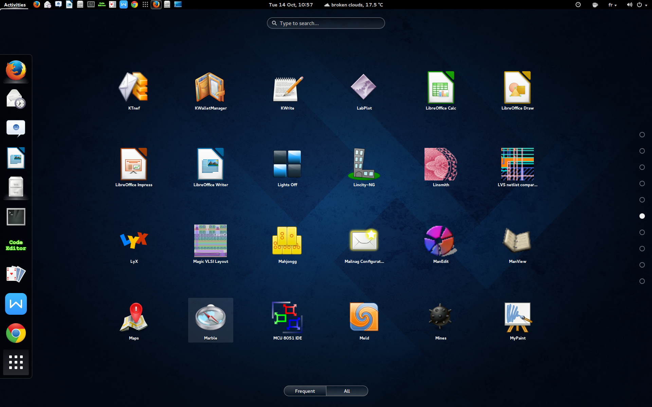Open the LVS netlist compare tool

(x=518, y=167)
